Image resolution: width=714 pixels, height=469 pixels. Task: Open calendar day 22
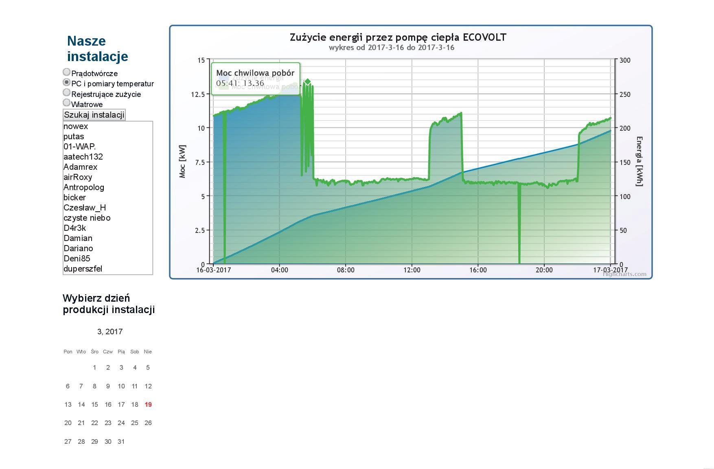(x=94, y=423)
